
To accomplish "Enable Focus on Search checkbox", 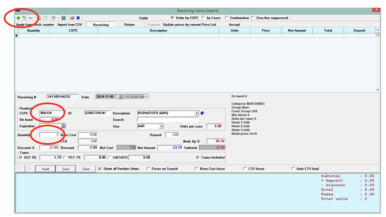I will [148, 169].
